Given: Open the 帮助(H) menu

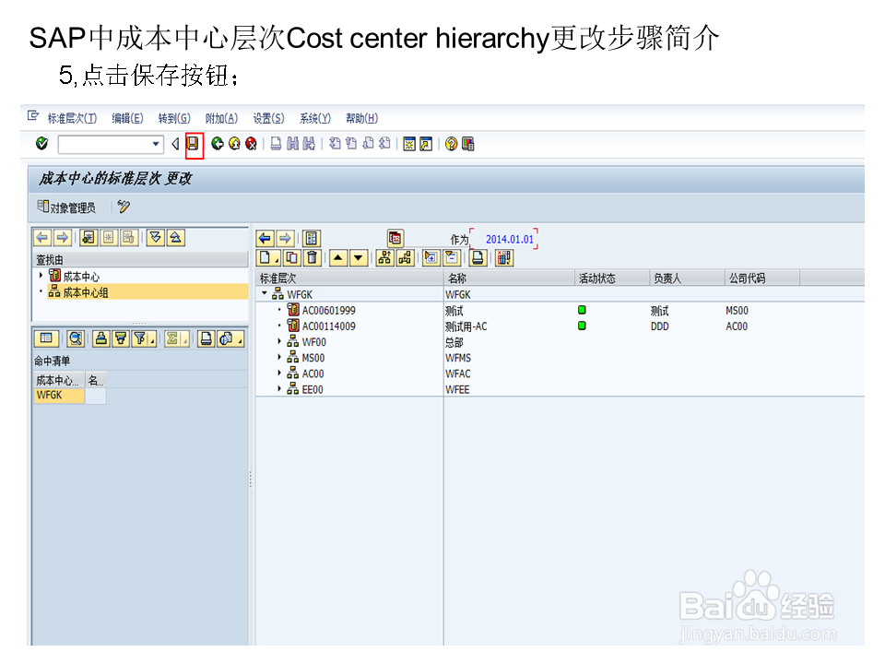Looking at the screenshot, I should pyautogui.click(x=361, y=118).
